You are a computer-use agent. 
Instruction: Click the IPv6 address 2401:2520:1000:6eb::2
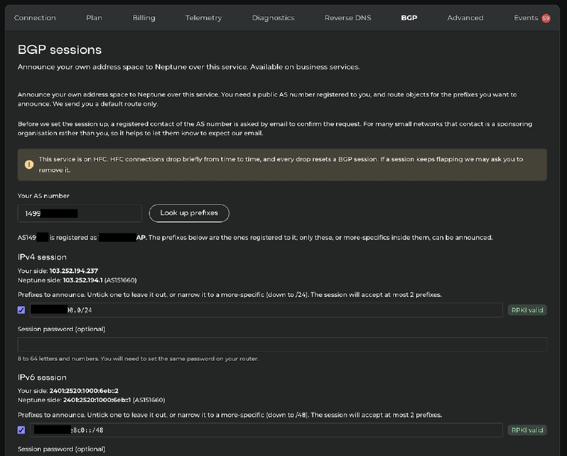pyautogui.click(x=84, y=391)
